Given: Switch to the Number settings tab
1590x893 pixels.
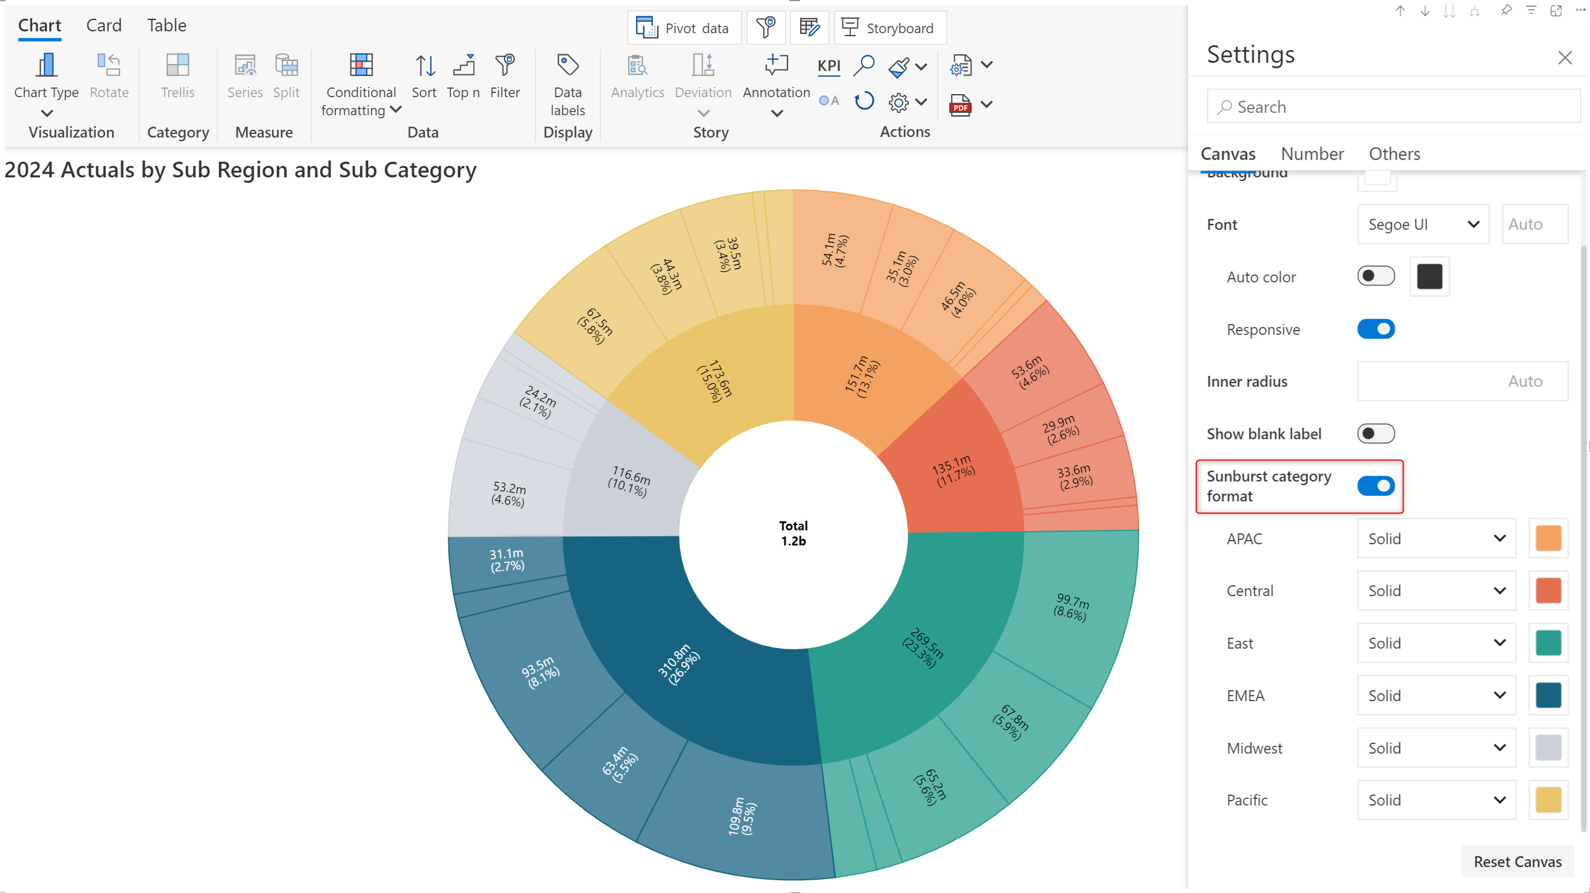Looking at the screenshot, I should coord(1312,154).
